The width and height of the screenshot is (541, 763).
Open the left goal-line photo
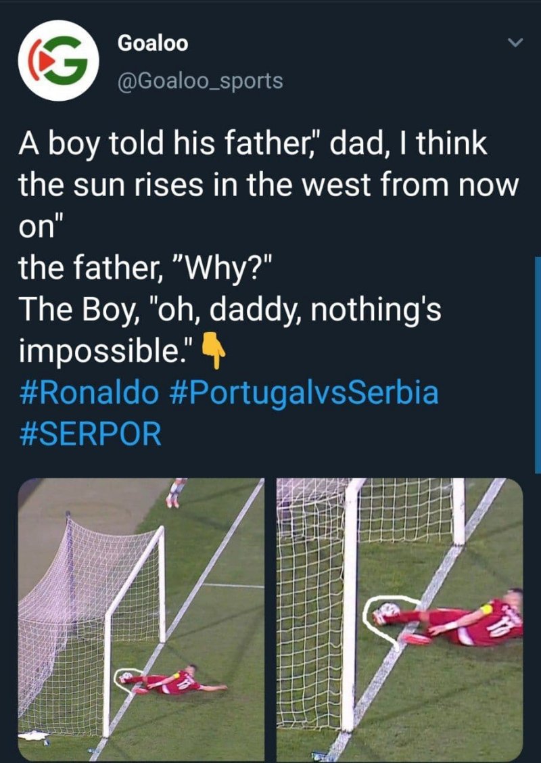pos(141,619)
